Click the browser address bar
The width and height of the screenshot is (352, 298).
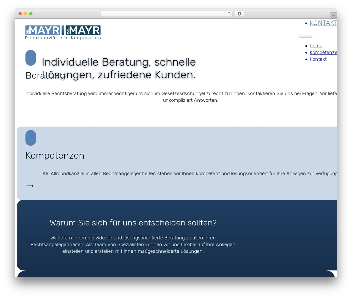click(167, 14)
